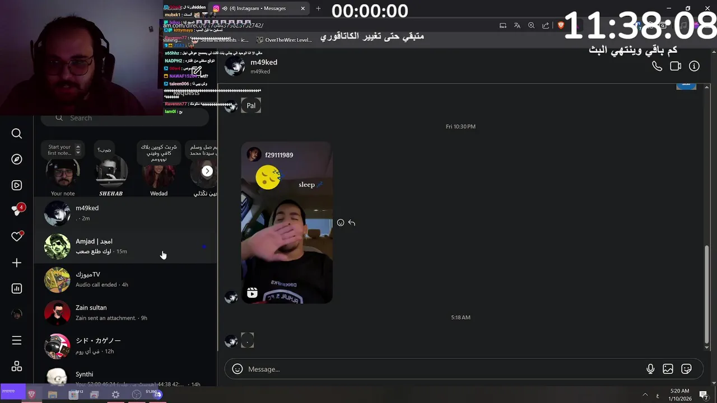Expand Start your first note chevrons
717x403 pixels.
(78, 150)
